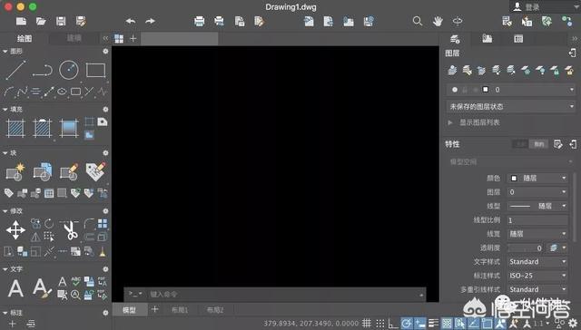Open the 未保存的图层状态 dropdown
The width and height of the screenshot is (581, 330).
(510, 107)
